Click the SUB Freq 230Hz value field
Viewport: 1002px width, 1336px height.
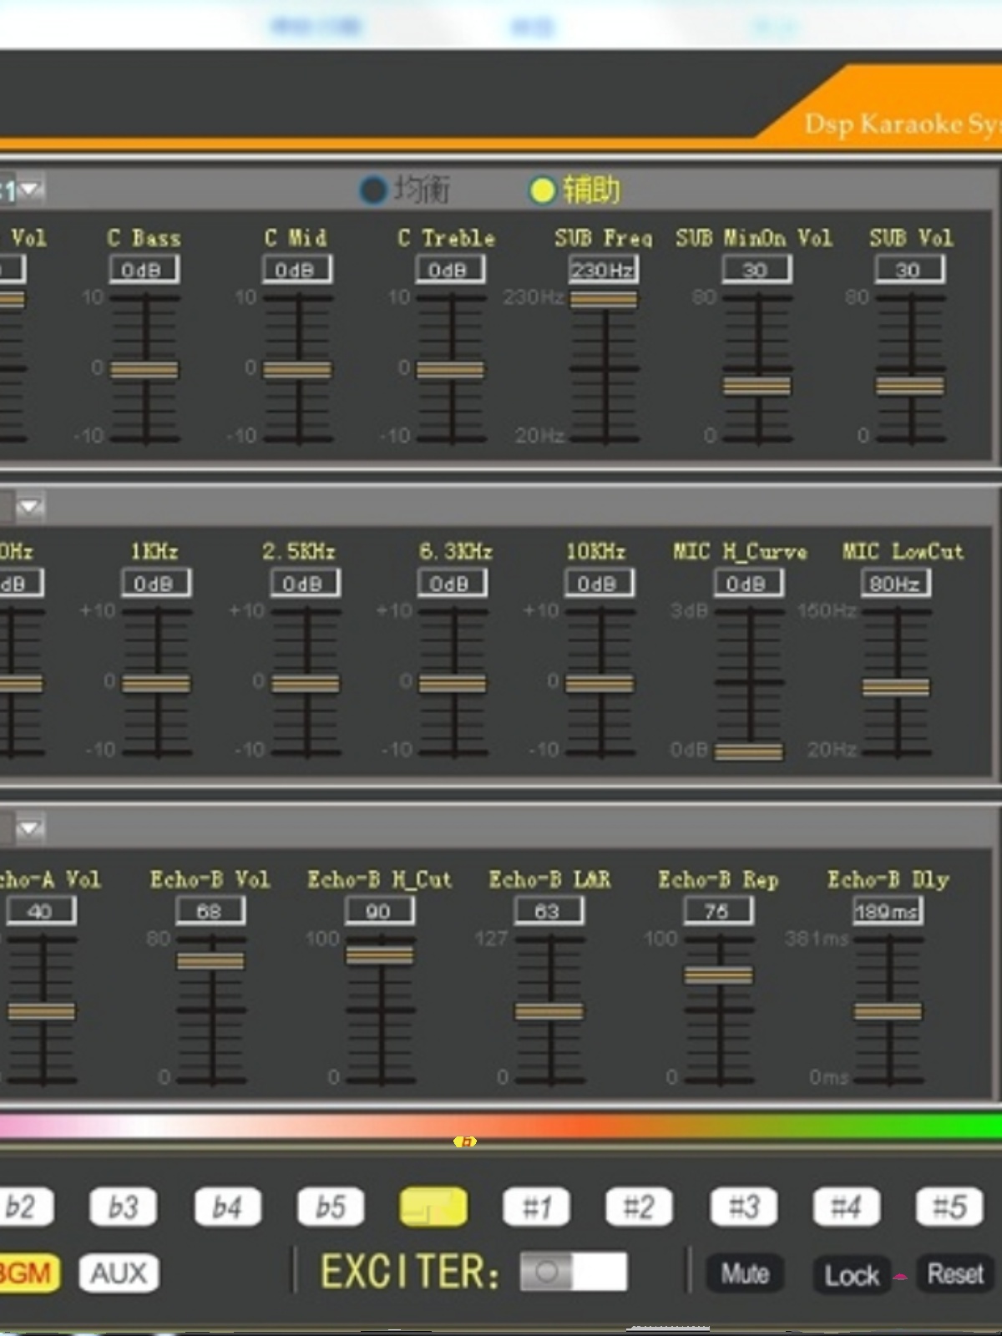(603, 269)
